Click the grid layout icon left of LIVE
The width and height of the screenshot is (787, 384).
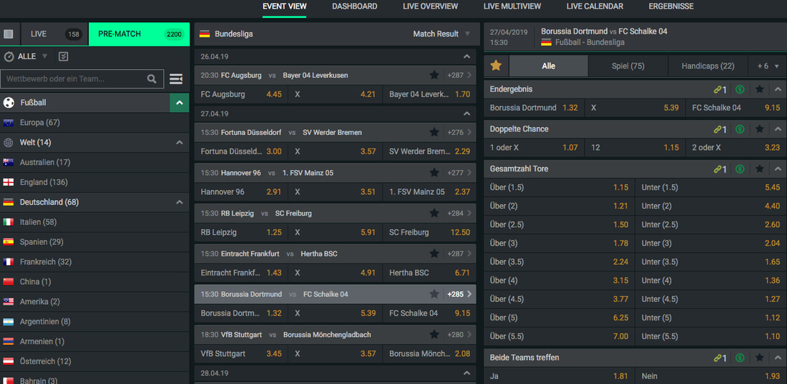9,34
